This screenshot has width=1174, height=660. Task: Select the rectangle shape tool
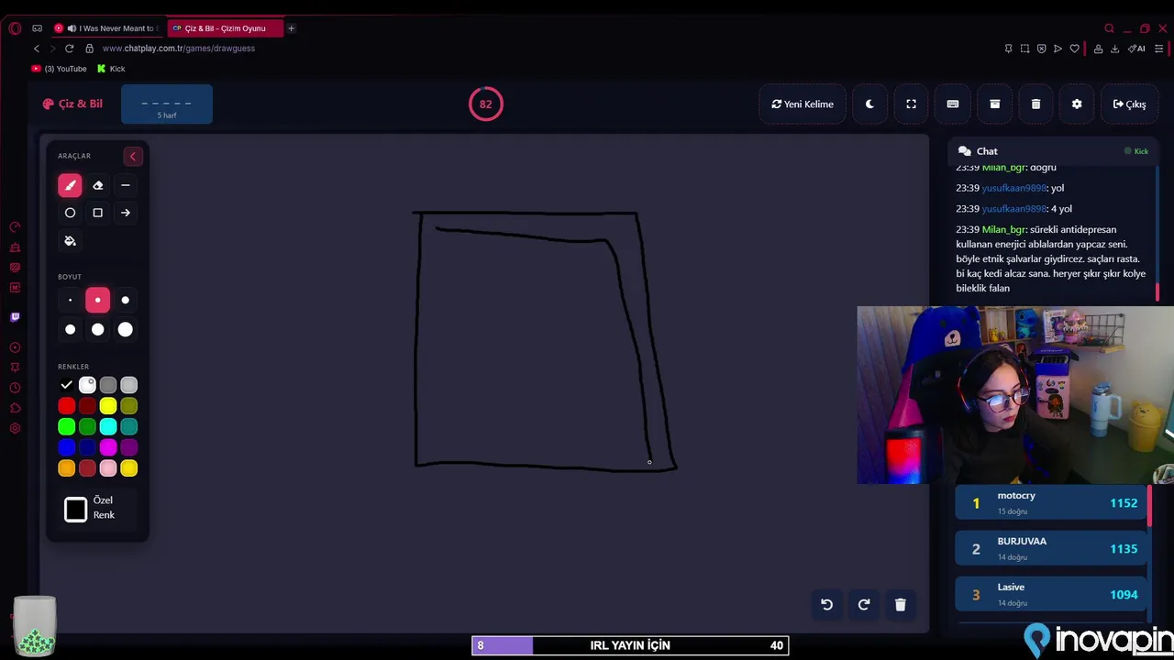98,213
